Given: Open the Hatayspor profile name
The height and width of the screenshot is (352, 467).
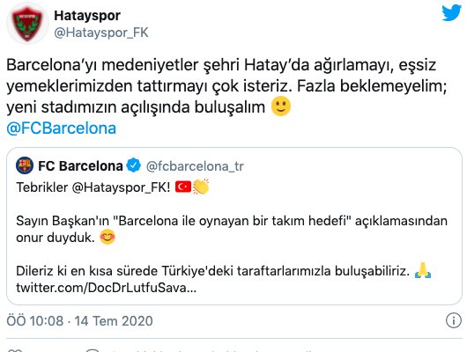Looking at the screenshot, I should [x=87, y=16].
